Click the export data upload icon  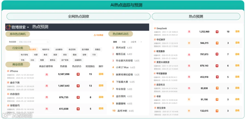click(95, 35)
